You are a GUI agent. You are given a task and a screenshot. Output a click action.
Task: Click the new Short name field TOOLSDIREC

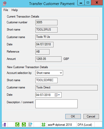[x=46, y=80]
